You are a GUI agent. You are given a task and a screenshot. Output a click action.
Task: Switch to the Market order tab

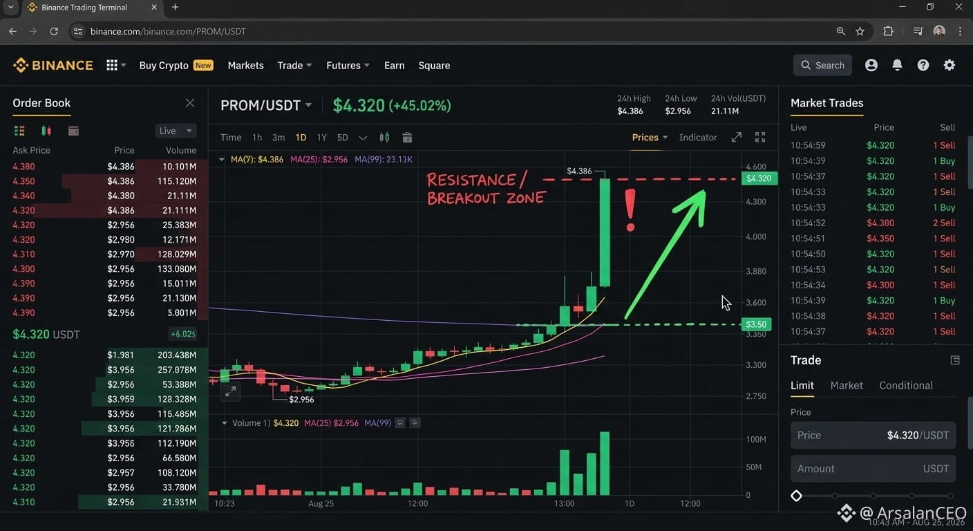point(847,385)
